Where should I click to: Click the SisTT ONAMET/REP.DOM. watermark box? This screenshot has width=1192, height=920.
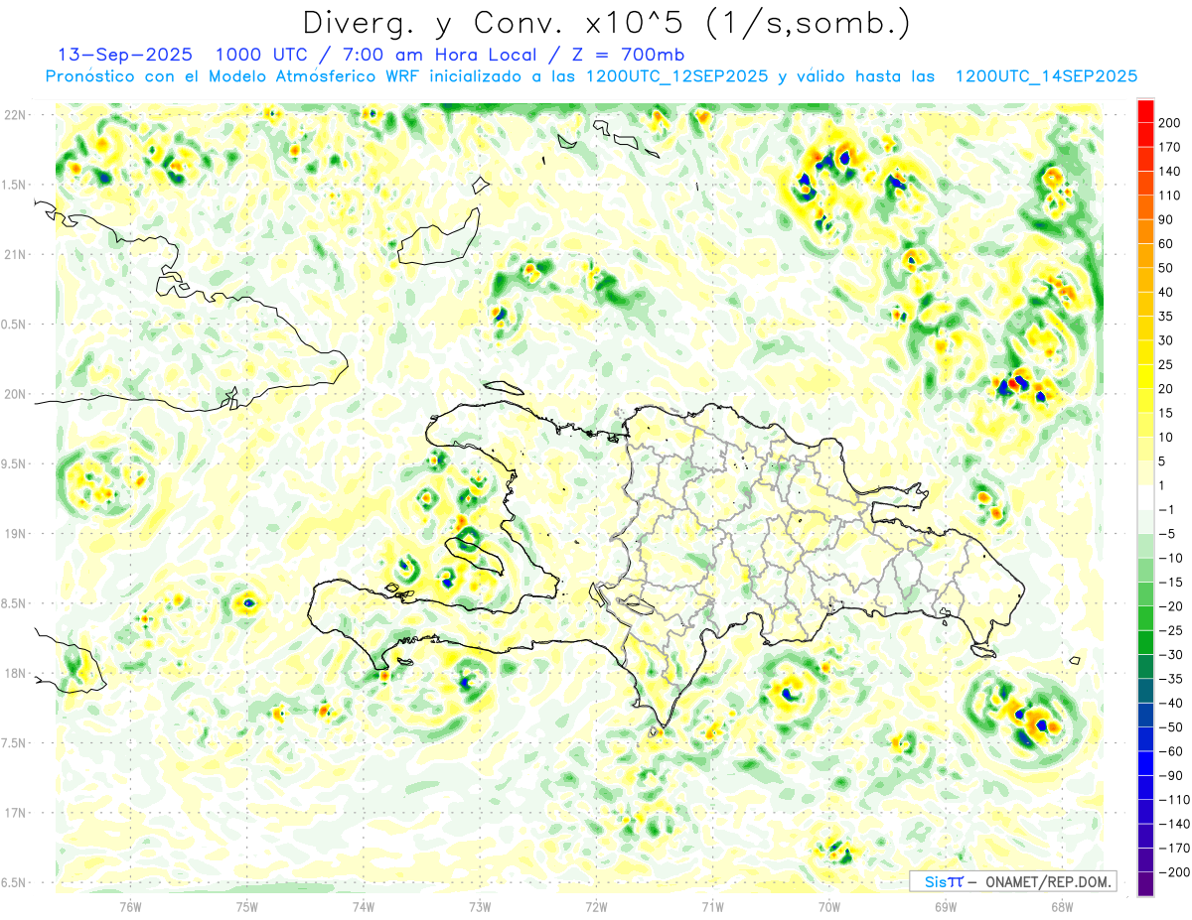click(x=1013, y=881)
